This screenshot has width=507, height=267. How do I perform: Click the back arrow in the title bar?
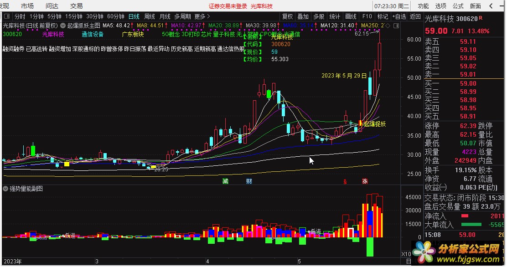491,6
